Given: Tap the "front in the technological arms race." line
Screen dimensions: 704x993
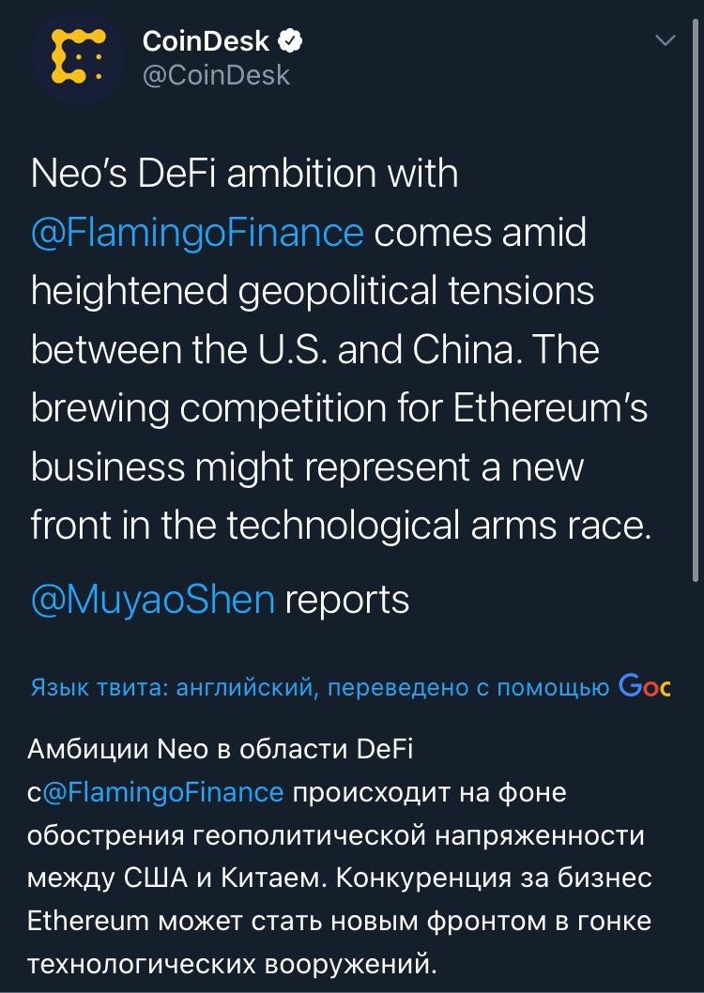Looking at the screenshot, I should click(341, 525).
